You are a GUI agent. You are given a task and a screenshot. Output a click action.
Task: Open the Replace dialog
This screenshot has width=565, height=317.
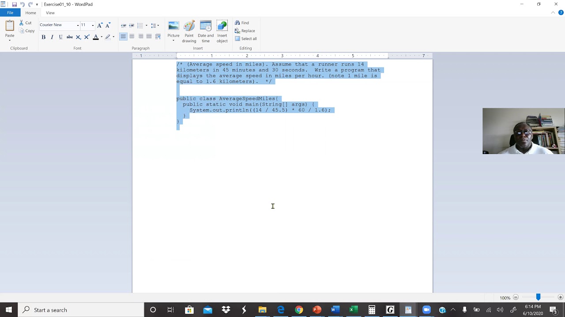(x=245, y=31)
